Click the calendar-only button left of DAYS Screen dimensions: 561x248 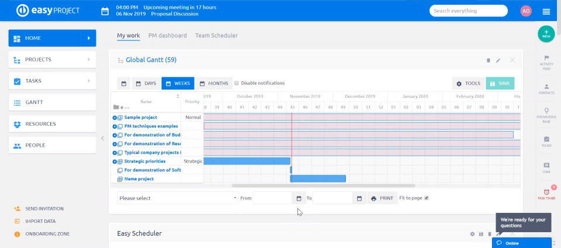click(124, 84)
